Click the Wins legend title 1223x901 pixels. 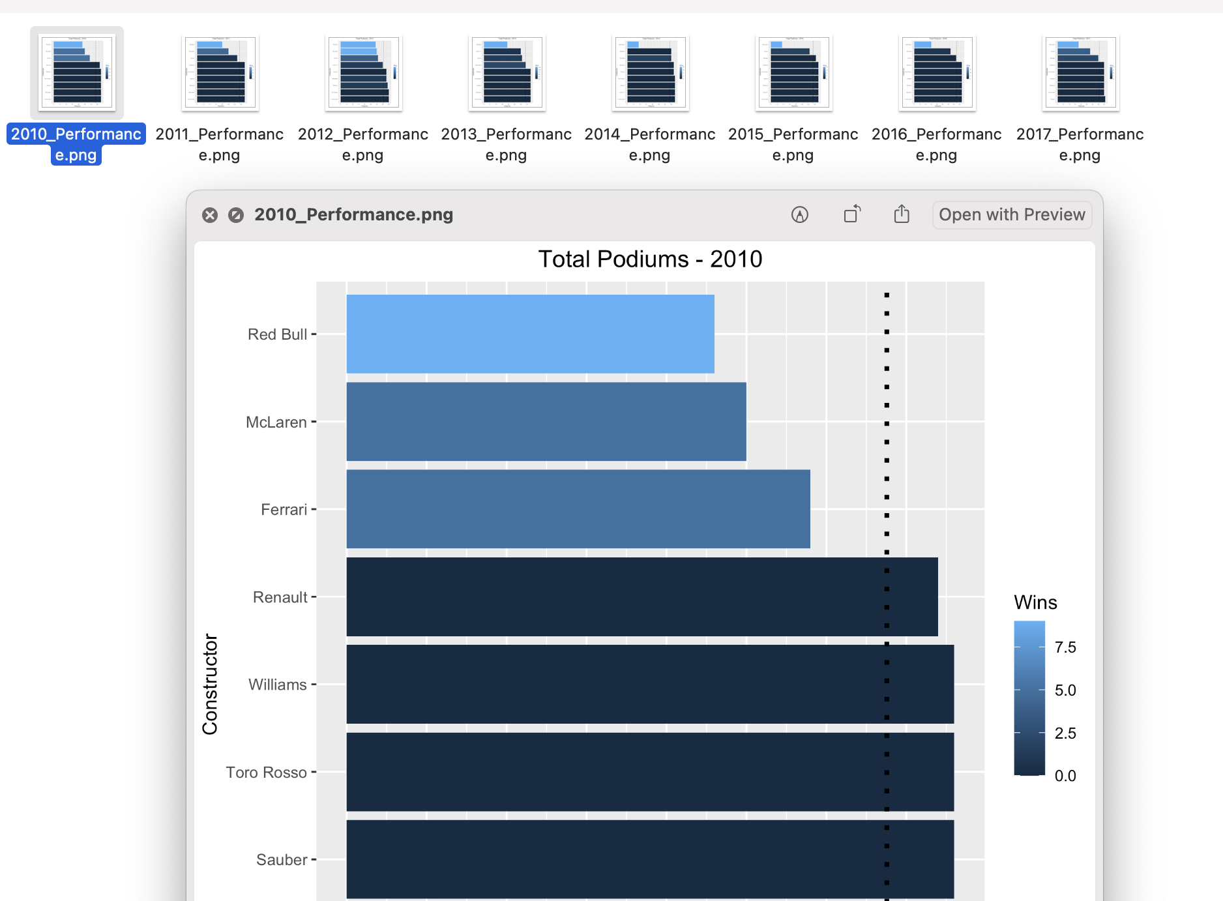pos(1035,602)
